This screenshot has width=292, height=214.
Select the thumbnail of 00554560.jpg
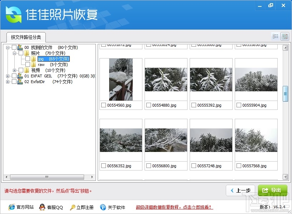pyautogui.click(x=121, y=80)
